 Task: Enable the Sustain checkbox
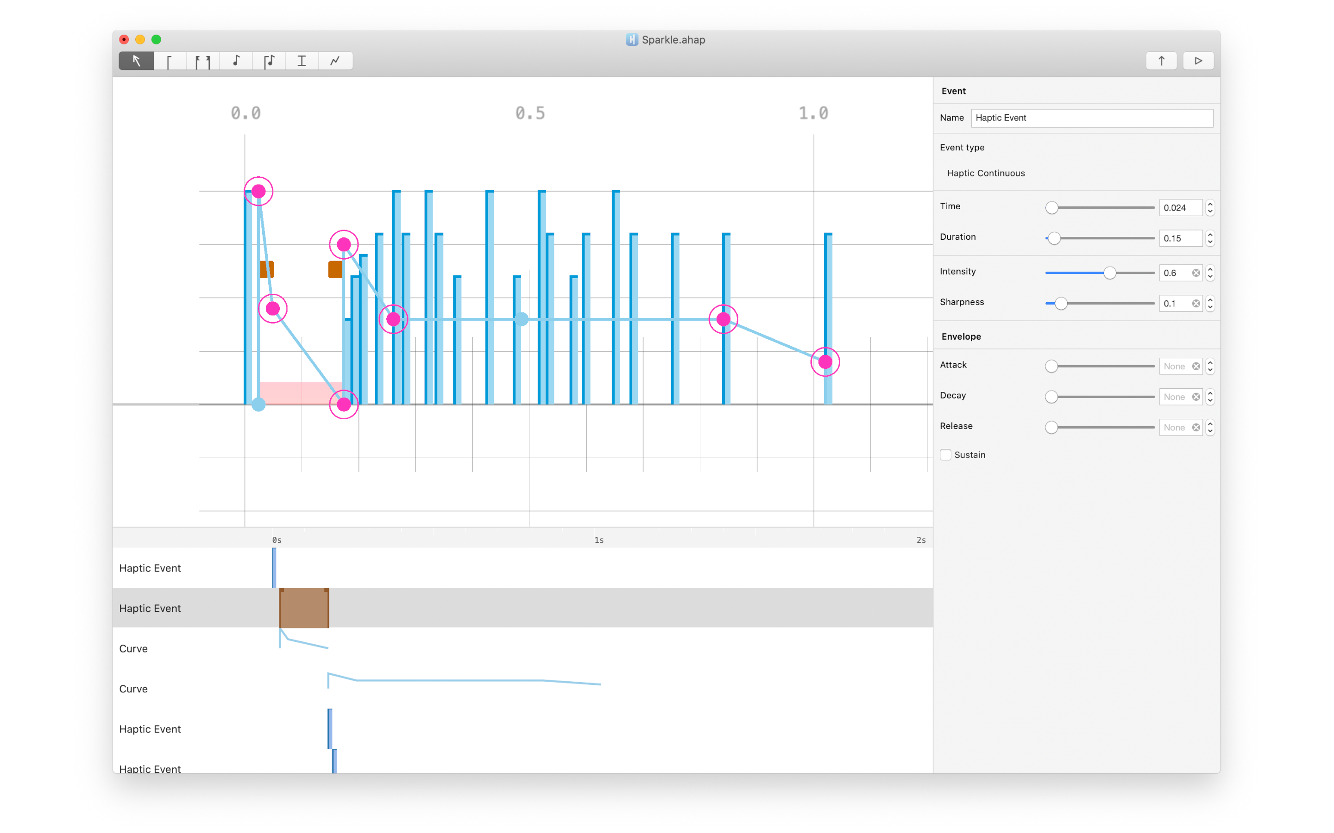coord(946,454)
